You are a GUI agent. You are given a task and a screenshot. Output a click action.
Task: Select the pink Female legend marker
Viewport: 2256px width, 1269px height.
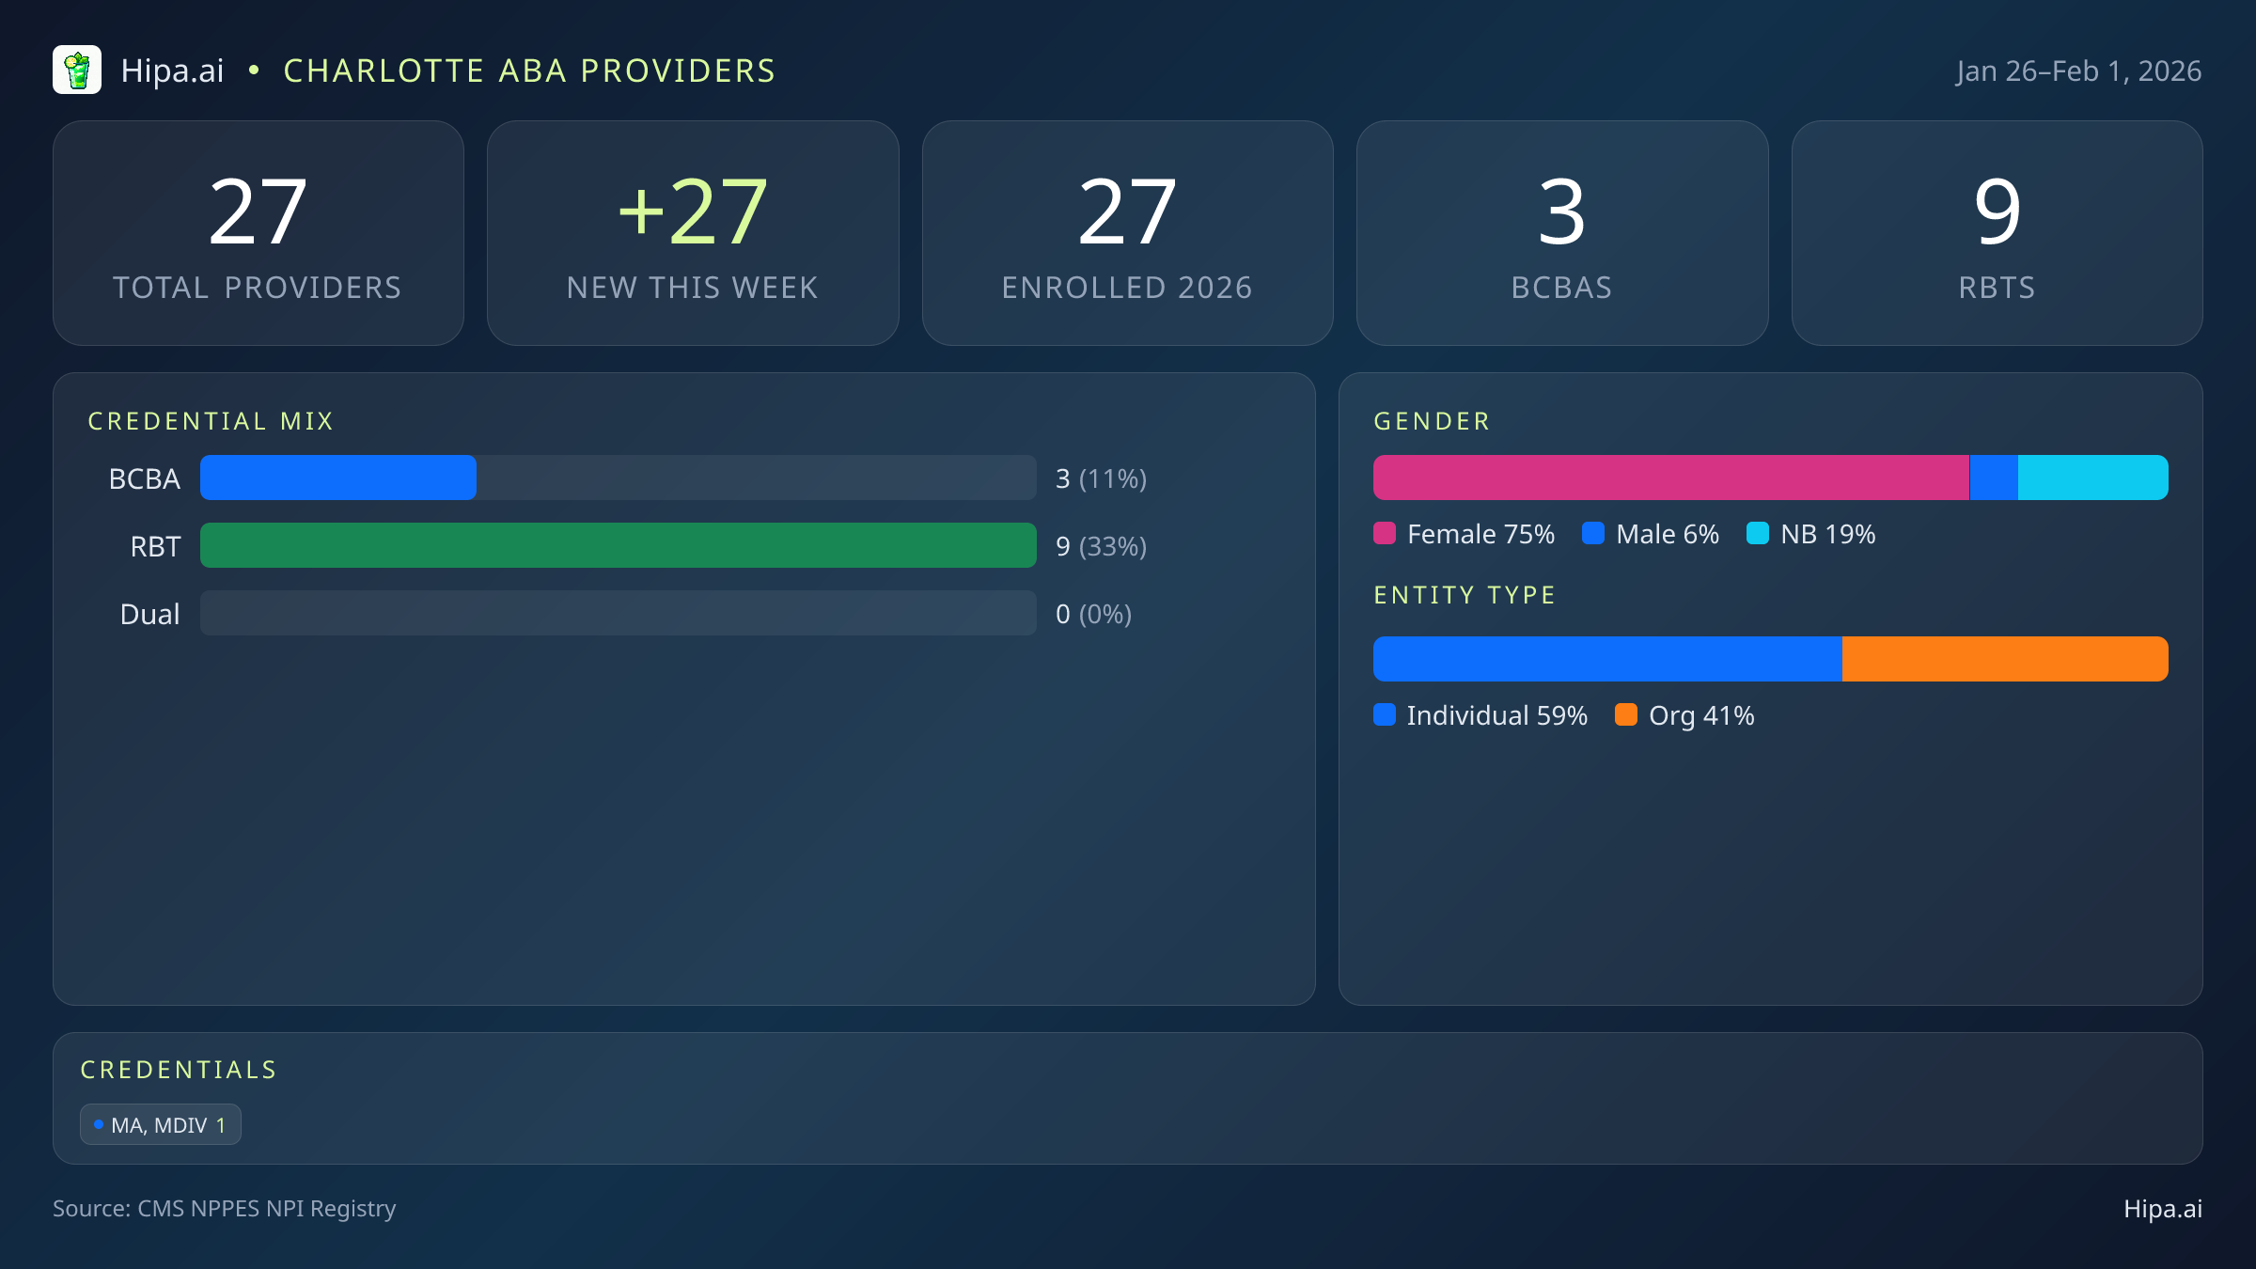pyautogui.click(x=1386, y=533)
